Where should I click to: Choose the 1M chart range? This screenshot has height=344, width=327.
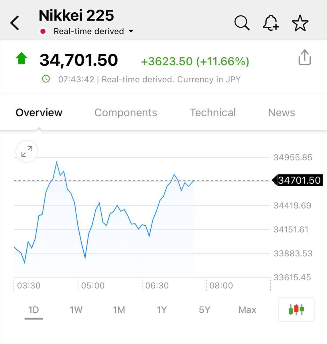pyautogui.click(x=119, y=310)
